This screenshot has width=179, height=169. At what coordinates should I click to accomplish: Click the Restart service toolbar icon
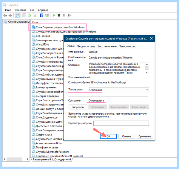pyautogui.click(x=70, y=15)
